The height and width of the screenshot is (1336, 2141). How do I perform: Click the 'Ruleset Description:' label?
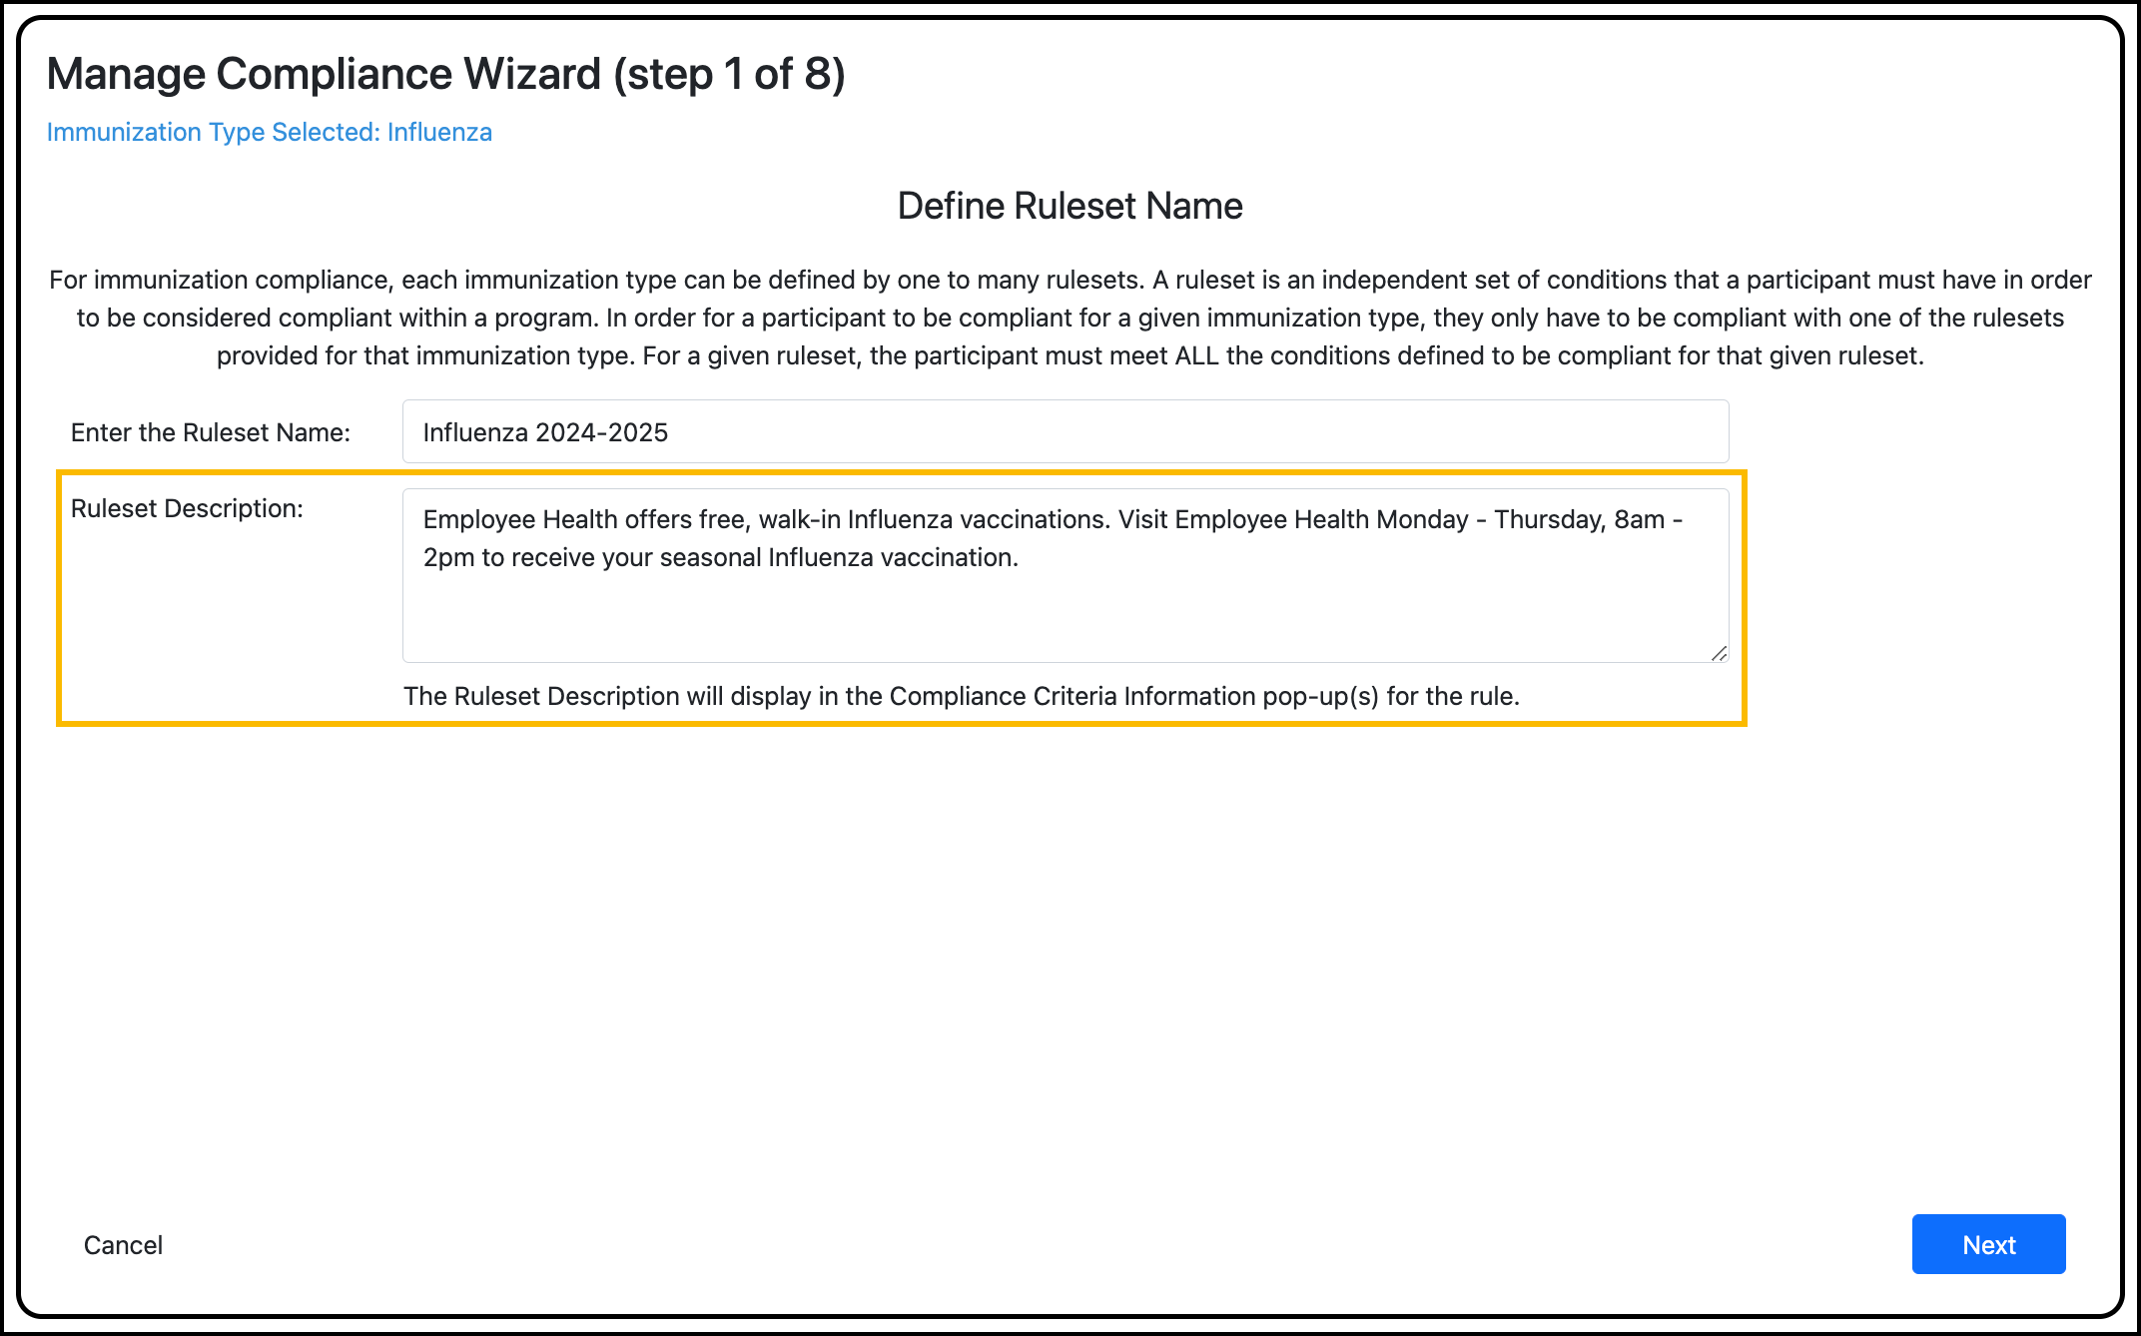pos(187,508)
